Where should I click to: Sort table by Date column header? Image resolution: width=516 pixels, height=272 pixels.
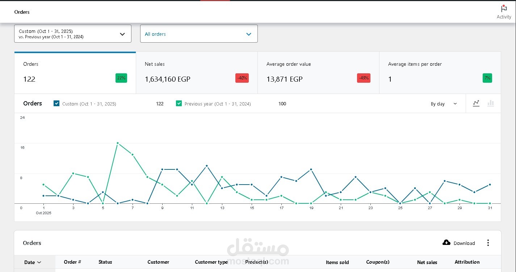tap(33, 262)
